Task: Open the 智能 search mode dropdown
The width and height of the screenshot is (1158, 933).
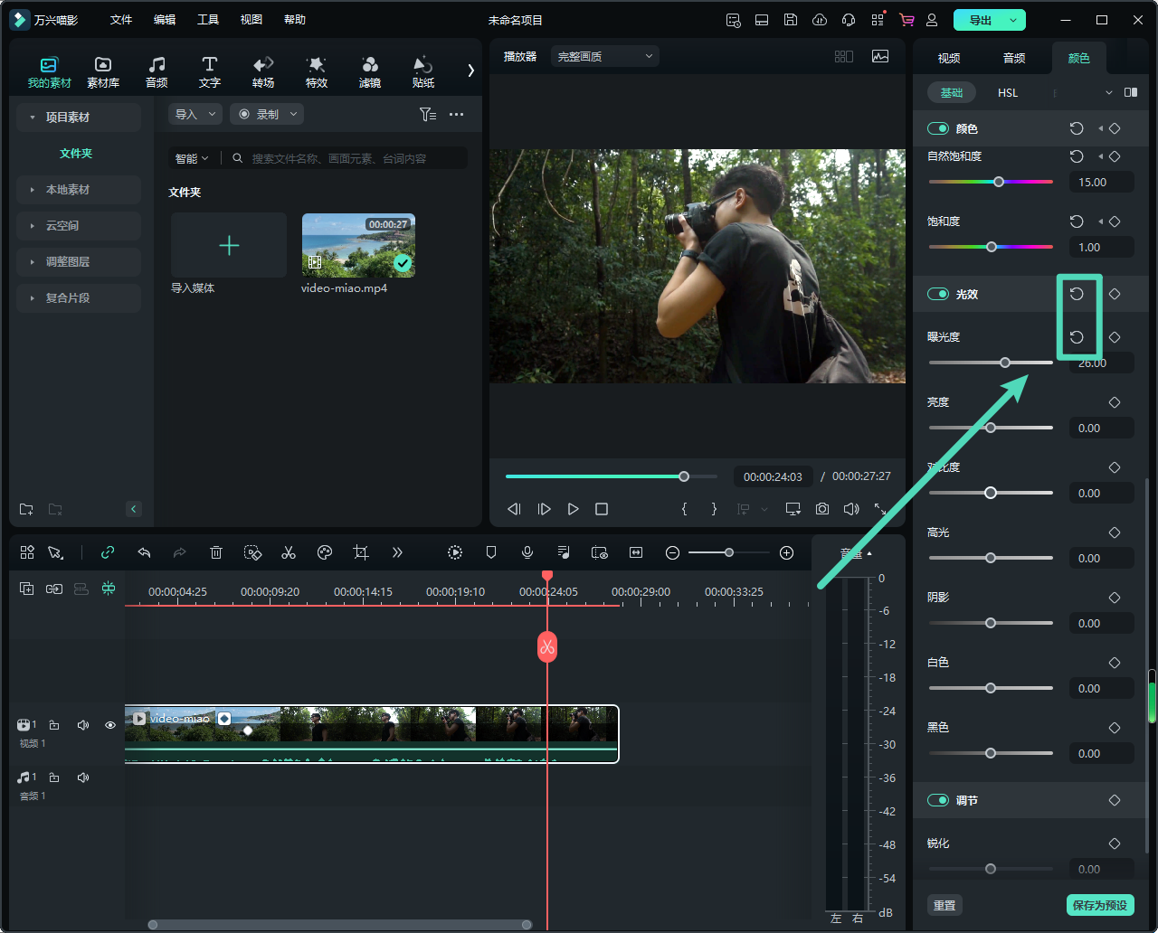Action: point(192,158)
